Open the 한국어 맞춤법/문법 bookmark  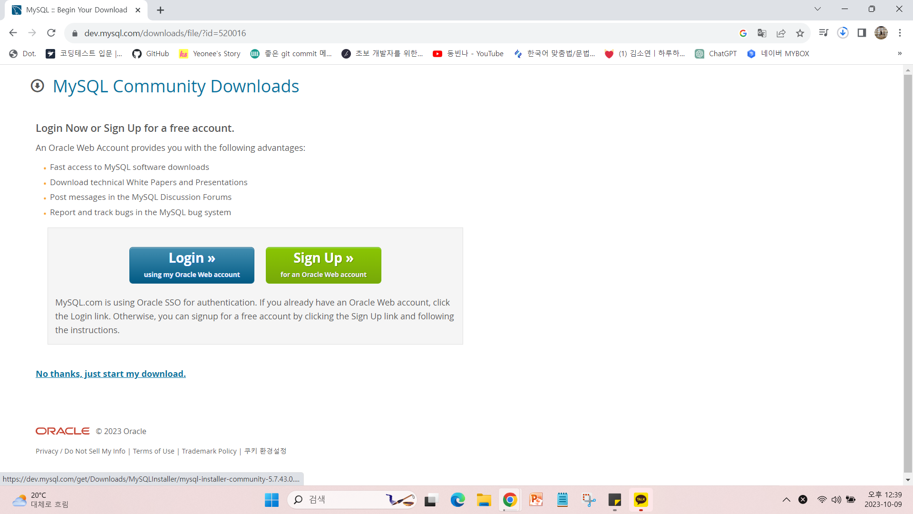coord(554,54)
